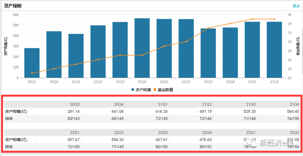Select the 21Q4 tallest blue bar
The height and width of the screenshot is (156, 303).
coord(142,48)
